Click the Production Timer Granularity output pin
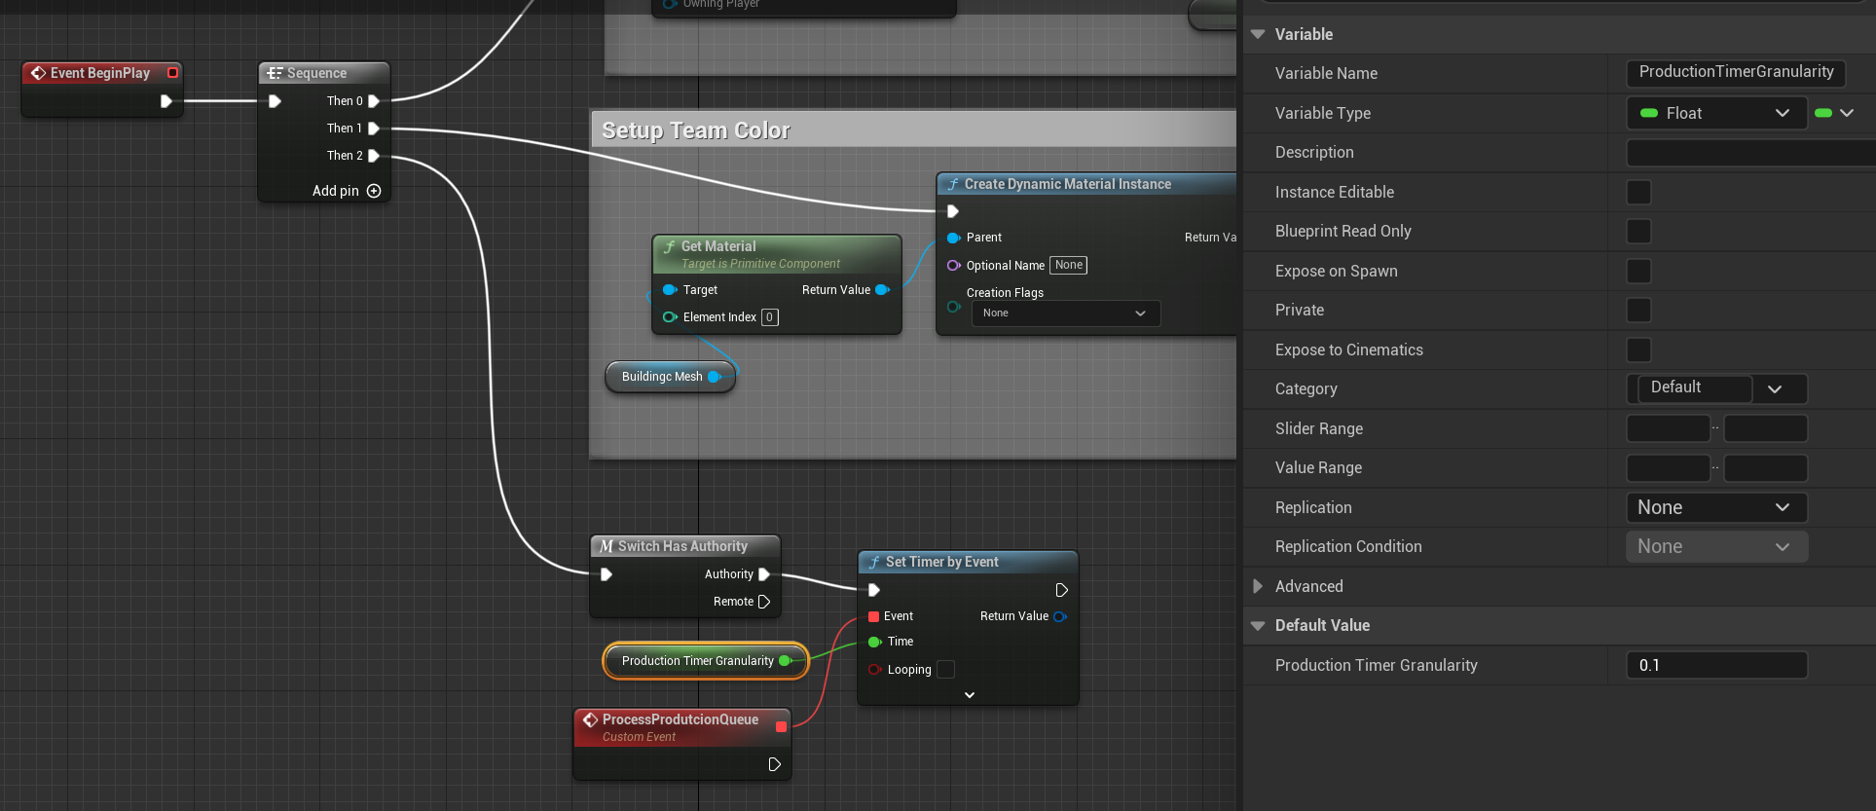The image size is (1876, 811). point(786,661)
